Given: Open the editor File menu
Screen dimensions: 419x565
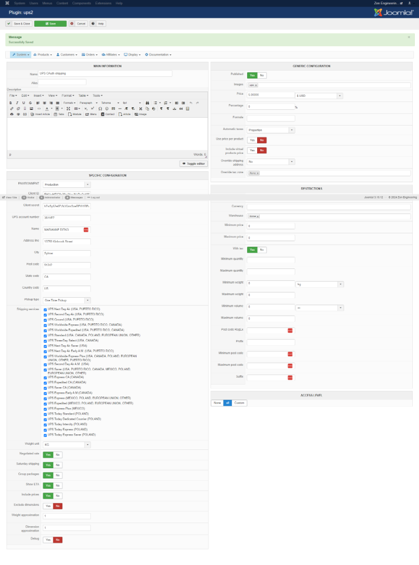Looking at the screenshot, I should tap(13, 96).
